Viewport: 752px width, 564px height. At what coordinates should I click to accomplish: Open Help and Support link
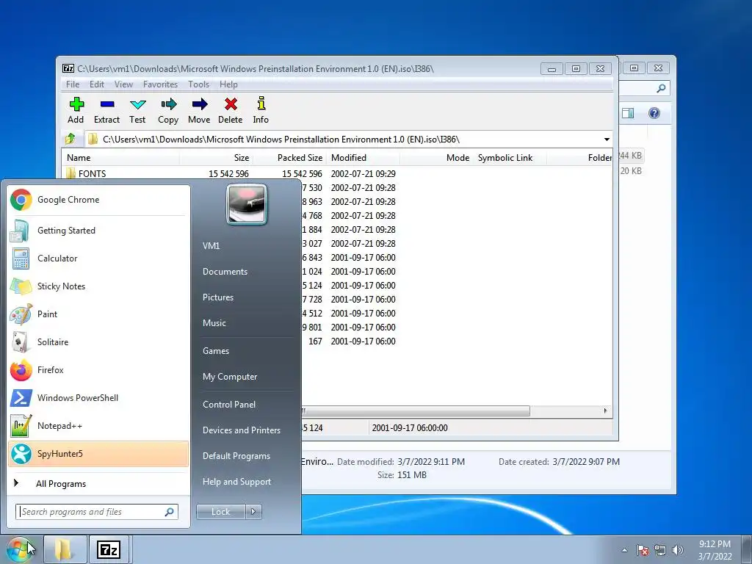coord(236,482)
